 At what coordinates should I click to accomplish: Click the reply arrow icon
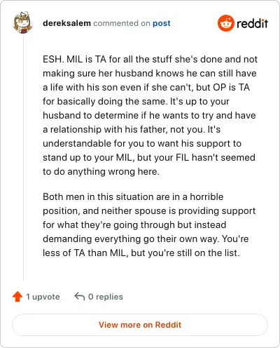coord(80,296)
